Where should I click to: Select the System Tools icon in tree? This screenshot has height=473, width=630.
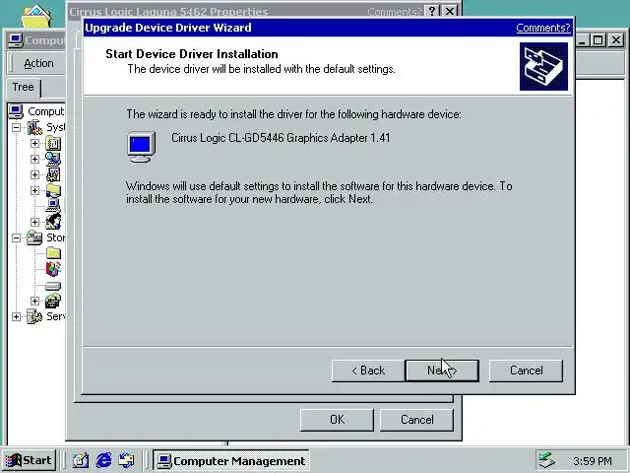click(34, 128)
